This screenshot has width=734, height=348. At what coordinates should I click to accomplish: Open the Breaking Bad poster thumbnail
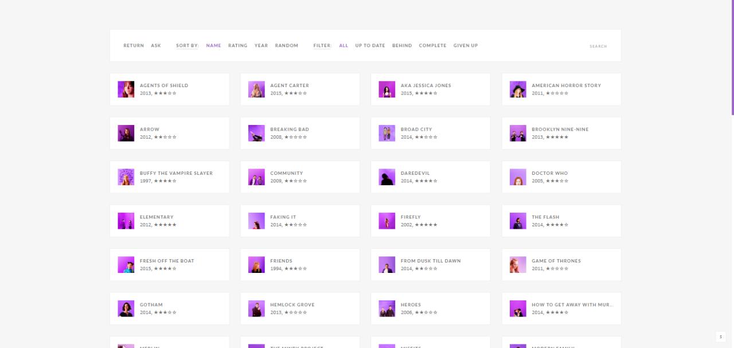coord(256,133)
